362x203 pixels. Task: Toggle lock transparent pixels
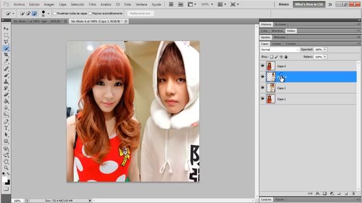pyautogui.click(x=271, y=56)
